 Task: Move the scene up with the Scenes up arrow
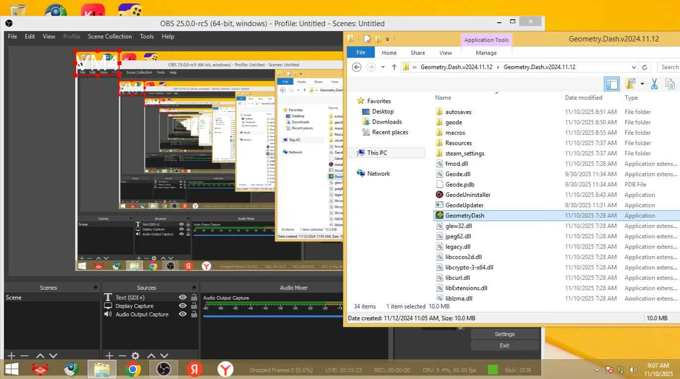click(x=41, y=355)
